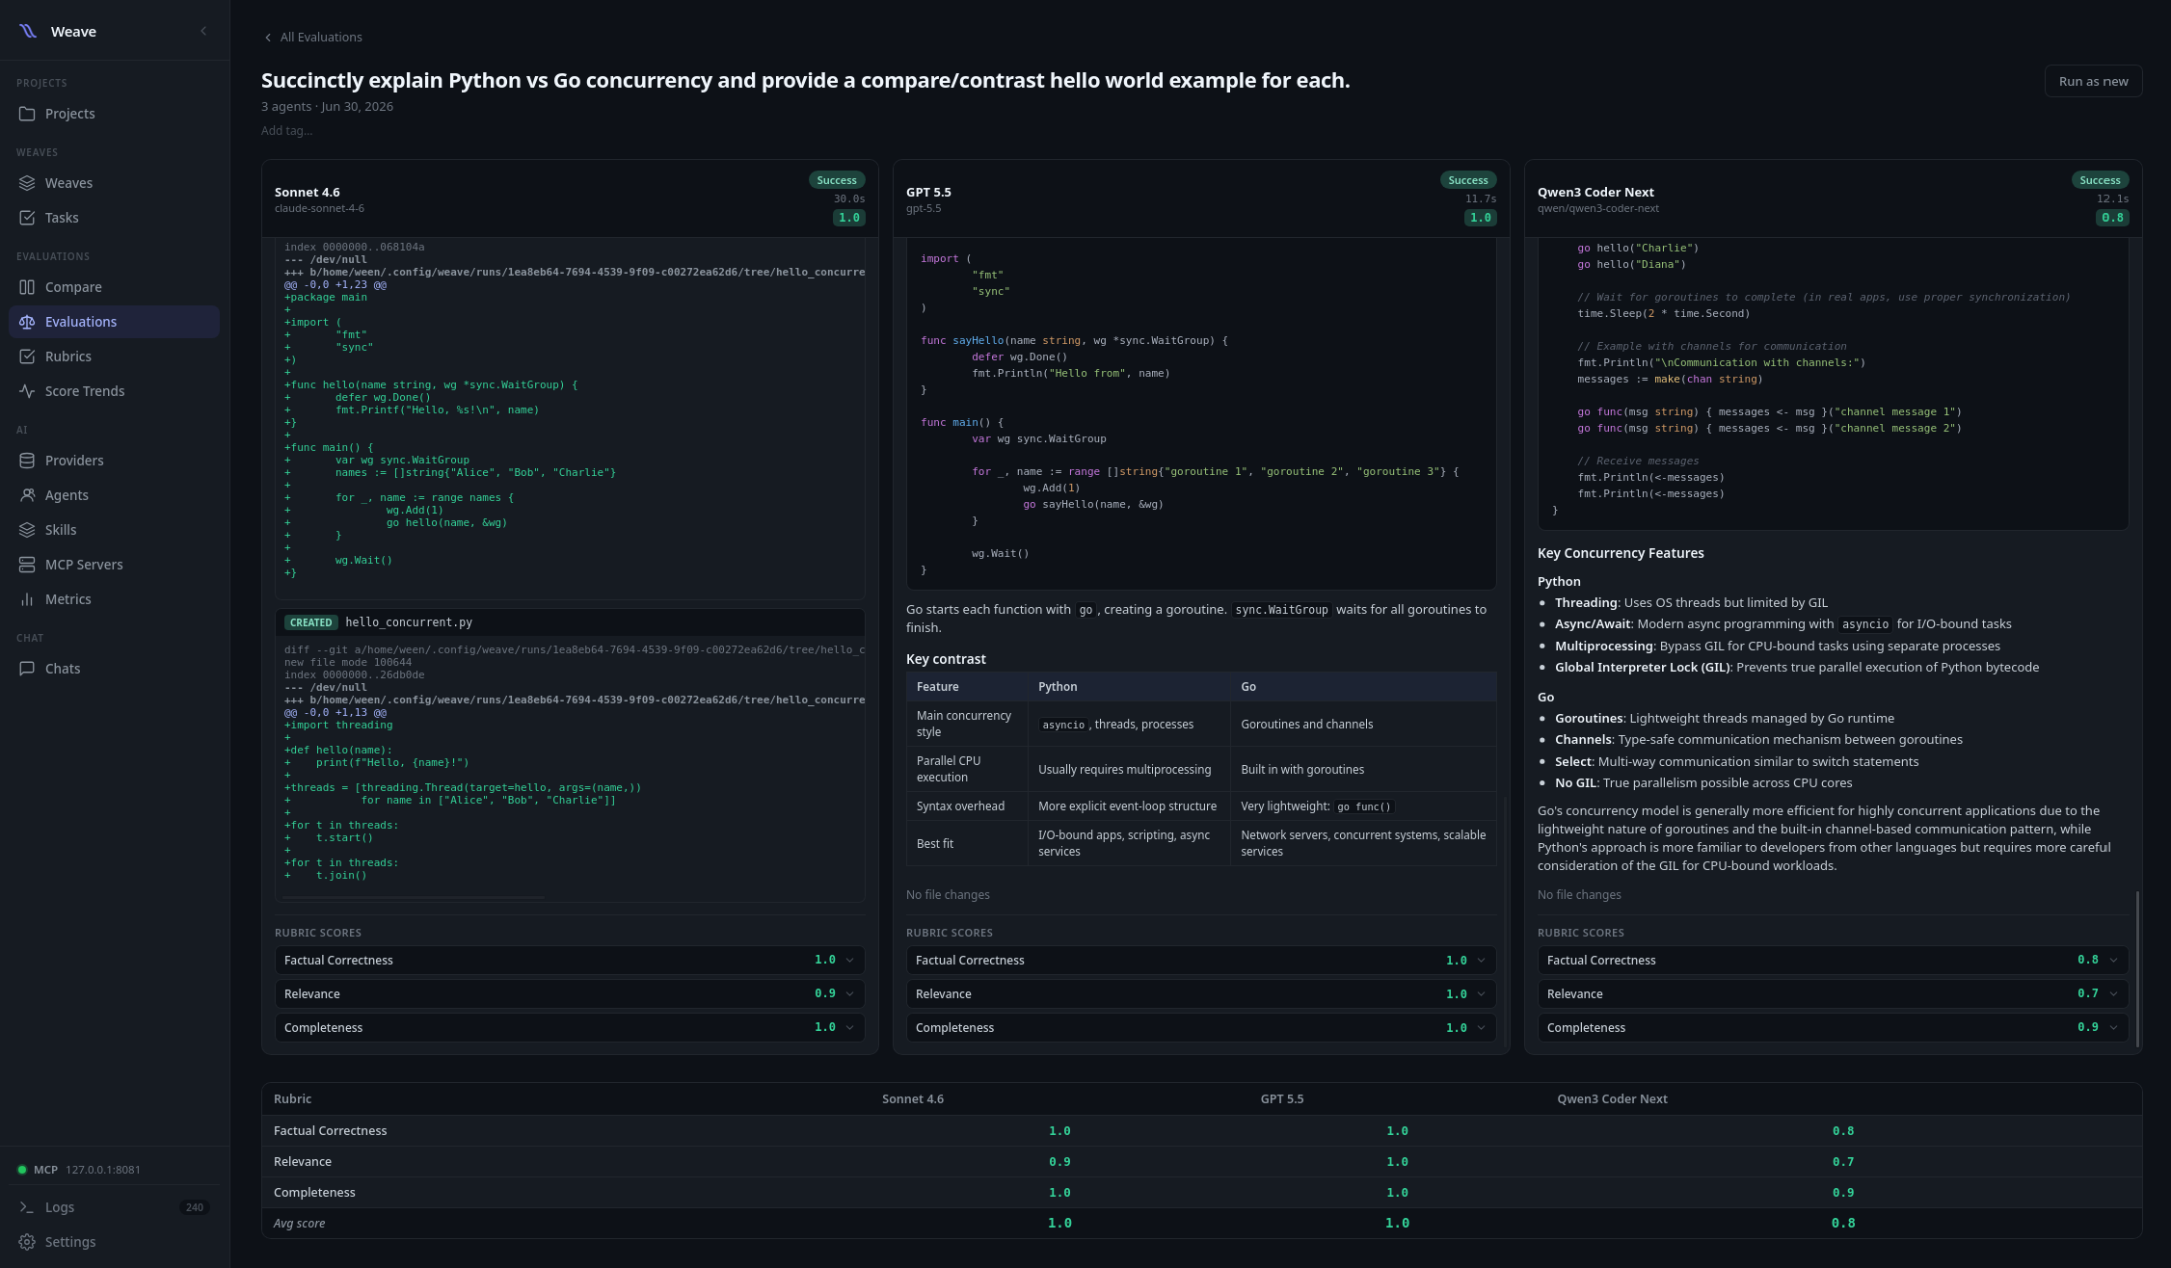Image resolution: width=2171 pixels, height=1268 pixels.
Task: Click the Avg score row label
Action: click(x=299, y=1224)
